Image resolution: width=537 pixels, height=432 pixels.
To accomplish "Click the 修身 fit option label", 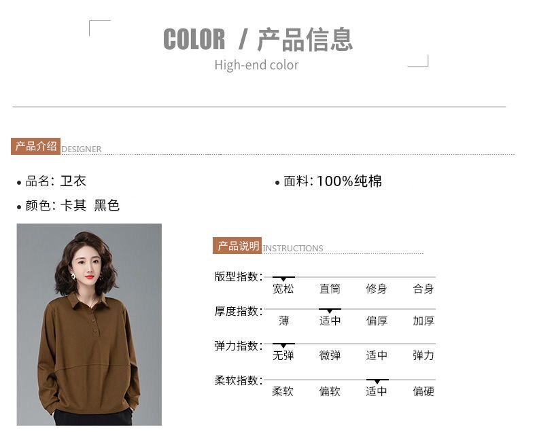I will (377, 289).
